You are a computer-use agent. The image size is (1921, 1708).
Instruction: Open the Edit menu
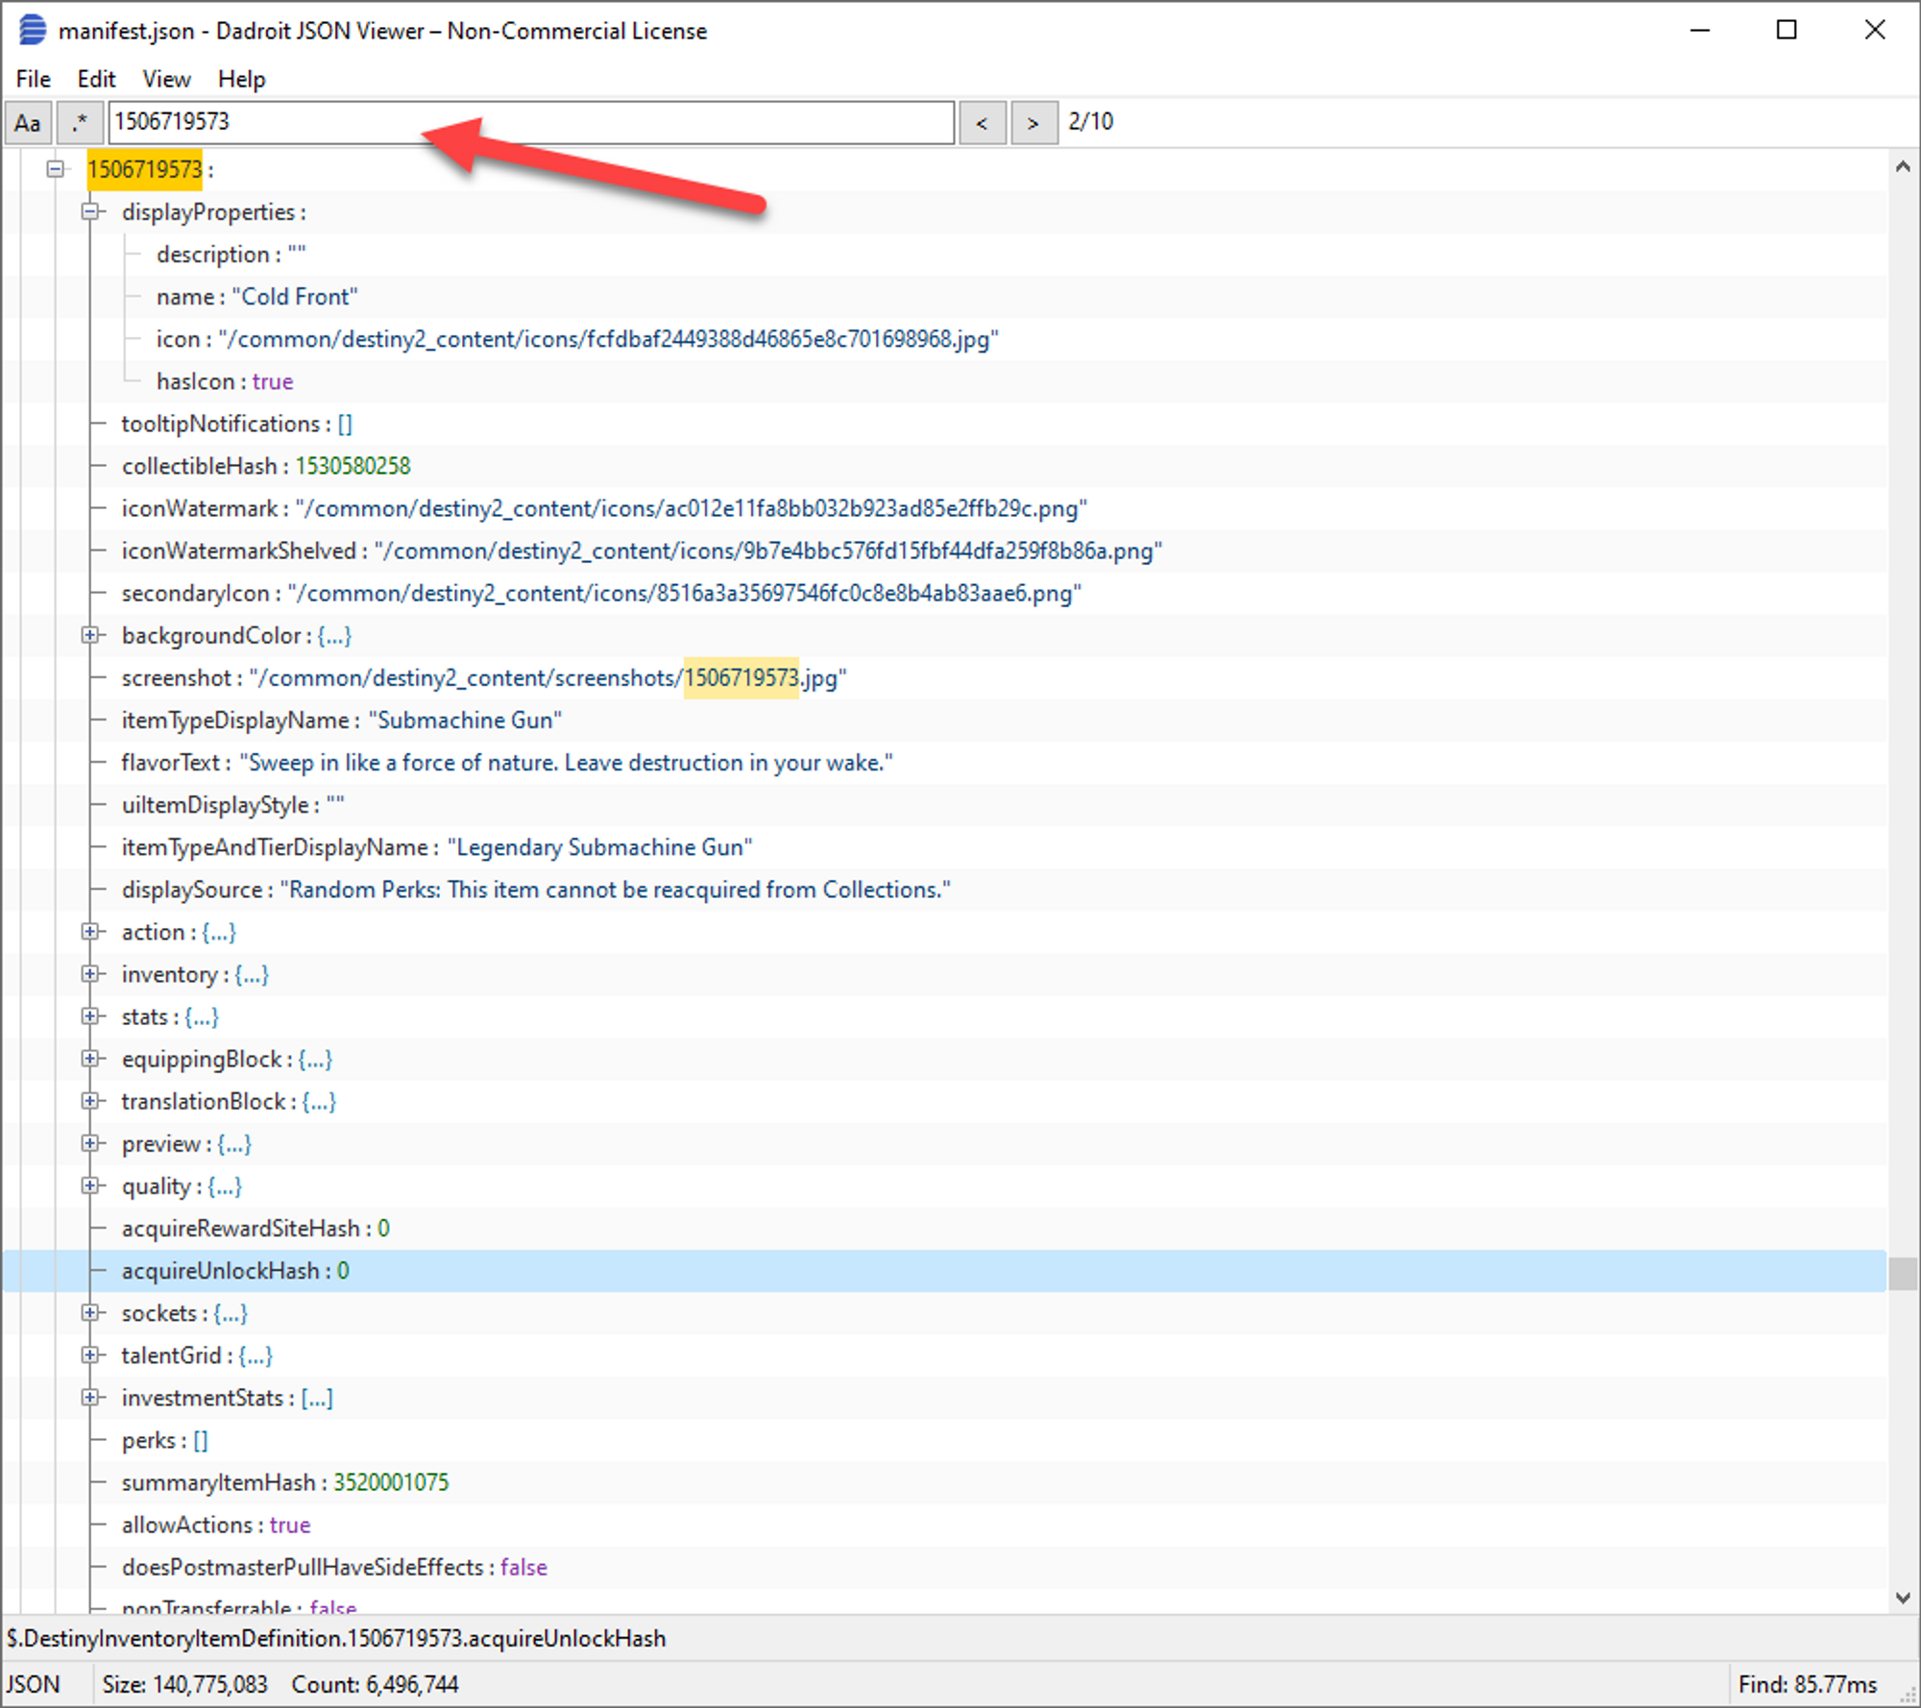(x=96, y=79)
